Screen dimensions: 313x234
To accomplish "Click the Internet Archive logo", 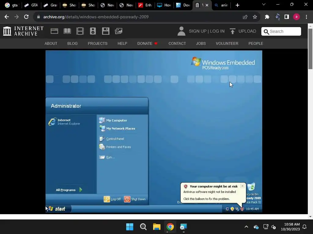I will coord(23,31).
